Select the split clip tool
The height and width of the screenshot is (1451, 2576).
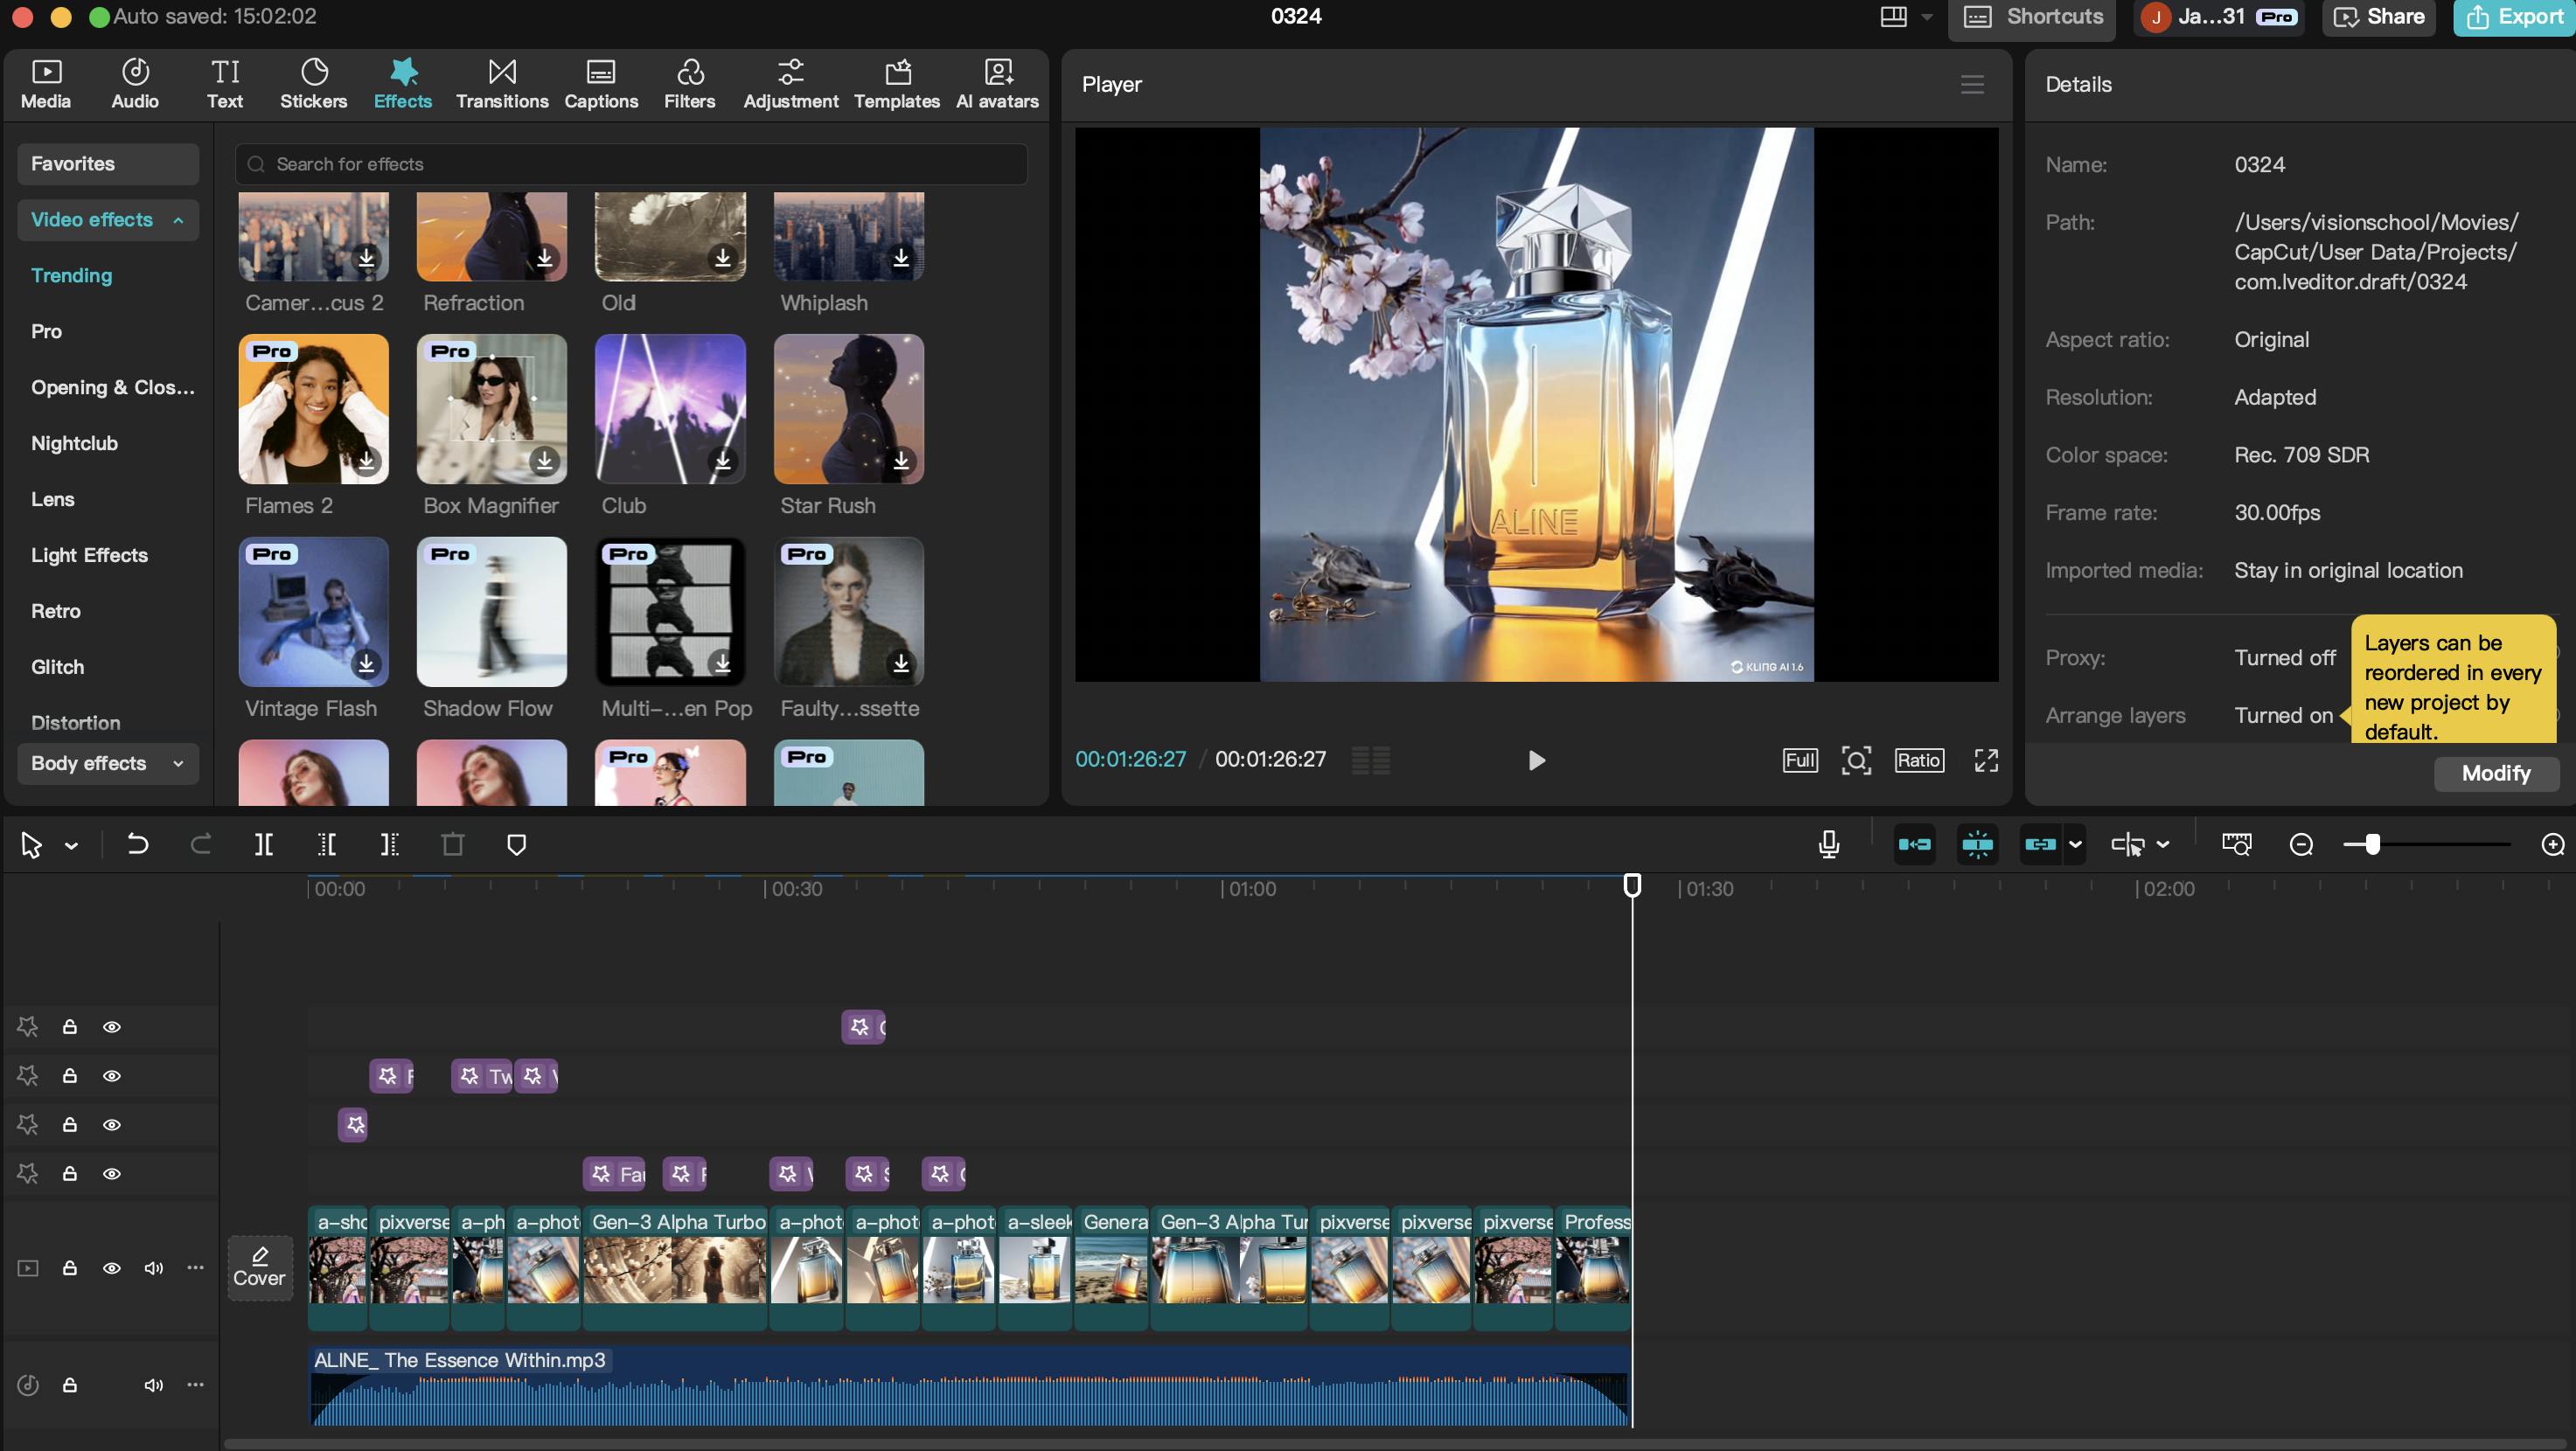[263, 845]
